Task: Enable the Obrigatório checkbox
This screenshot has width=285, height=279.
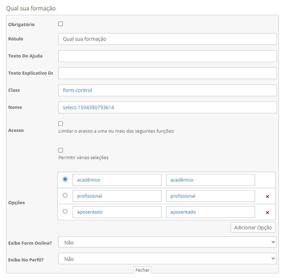Action: (61, 24)
